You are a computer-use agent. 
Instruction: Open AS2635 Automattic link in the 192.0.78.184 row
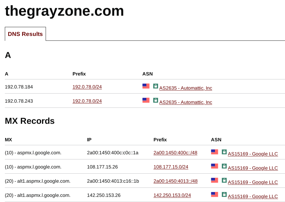pos(186,88)
